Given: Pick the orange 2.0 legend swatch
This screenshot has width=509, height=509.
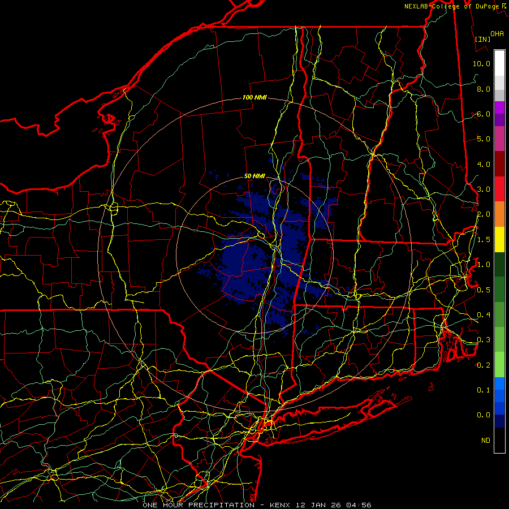Looking at the screenshot, I should [x=499, y=214].
